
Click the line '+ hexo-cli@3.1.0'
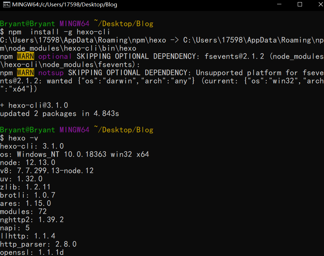tap(34, 105)
